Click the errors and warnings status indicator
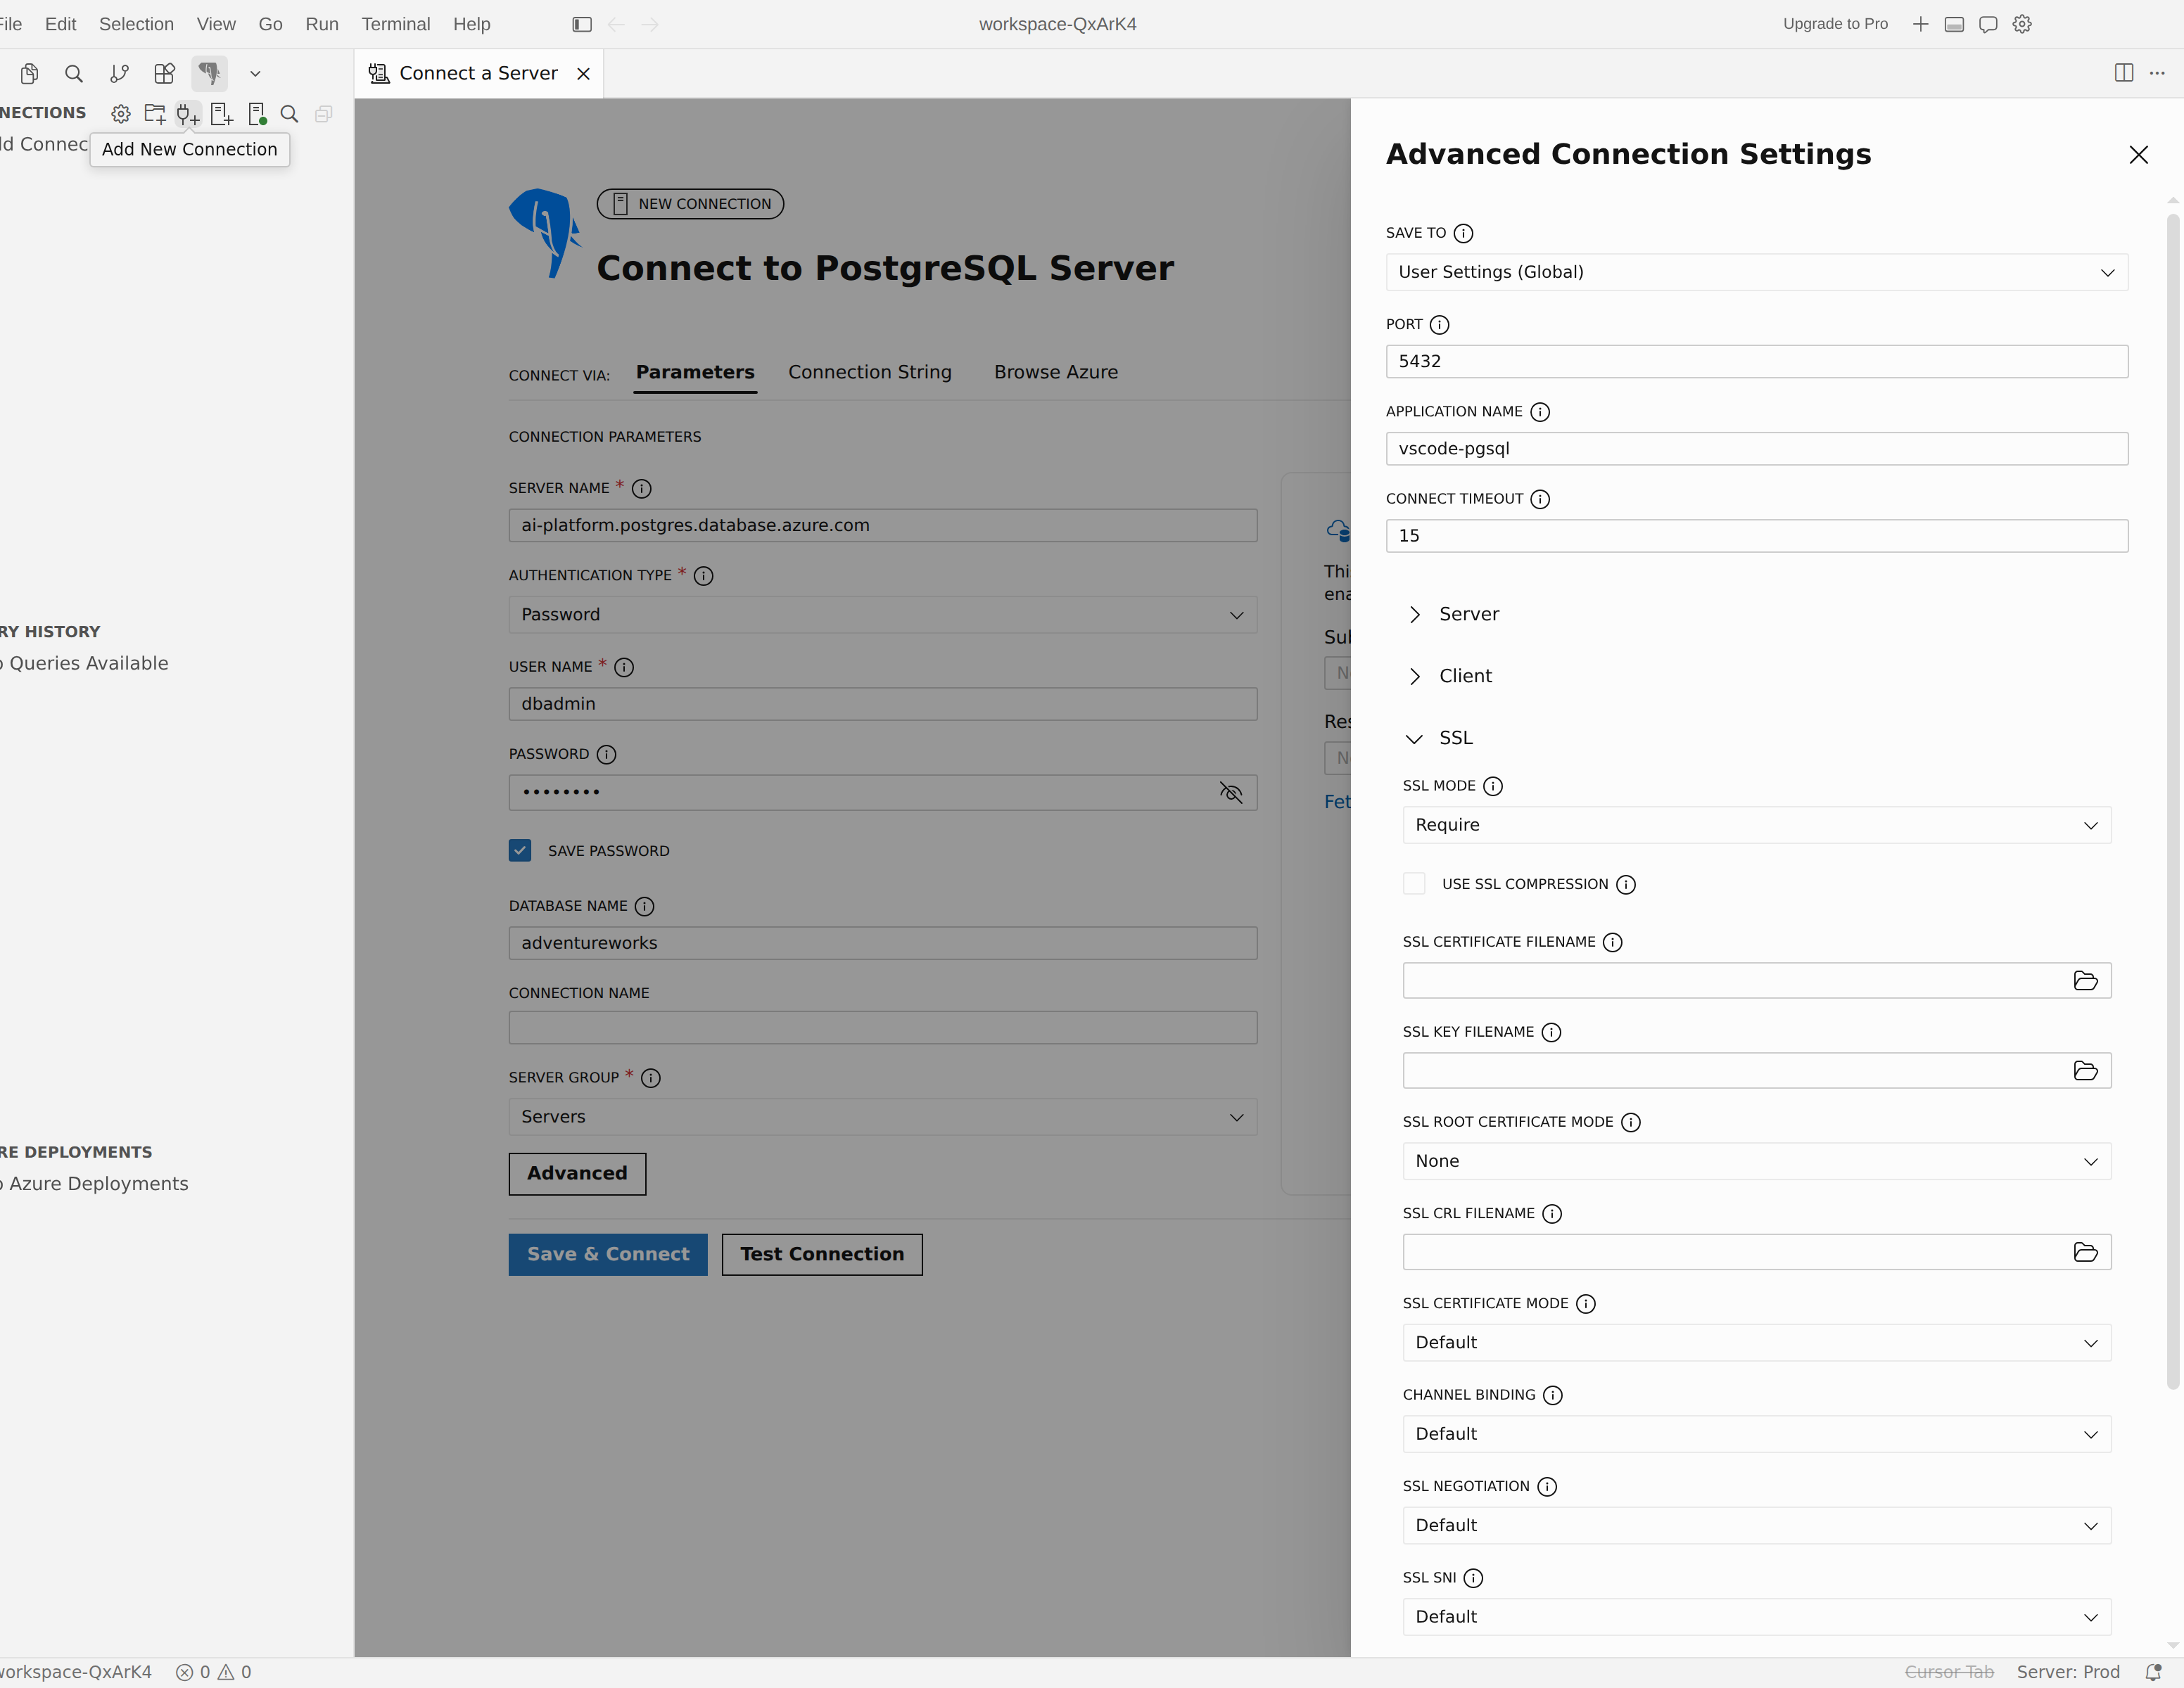Screen dimensions: 2184x1688 coord(214,1672)
